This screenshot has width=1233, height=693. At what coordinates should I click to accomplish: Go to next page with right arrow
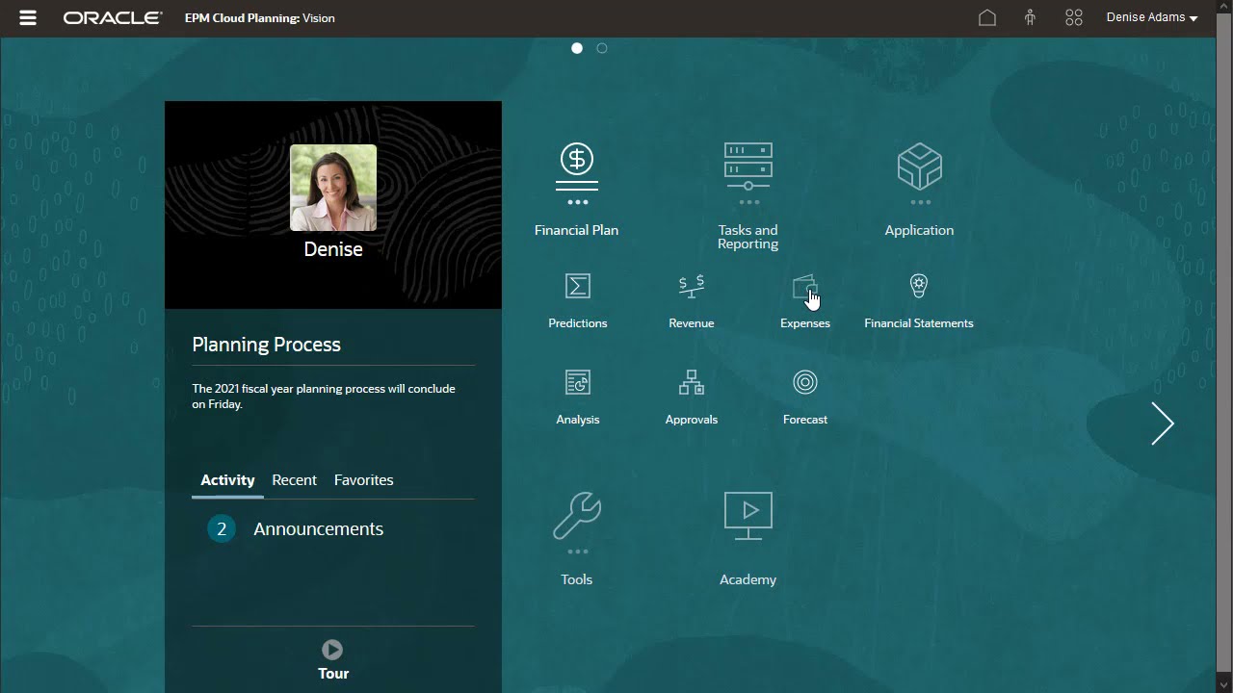point(1163,423)
